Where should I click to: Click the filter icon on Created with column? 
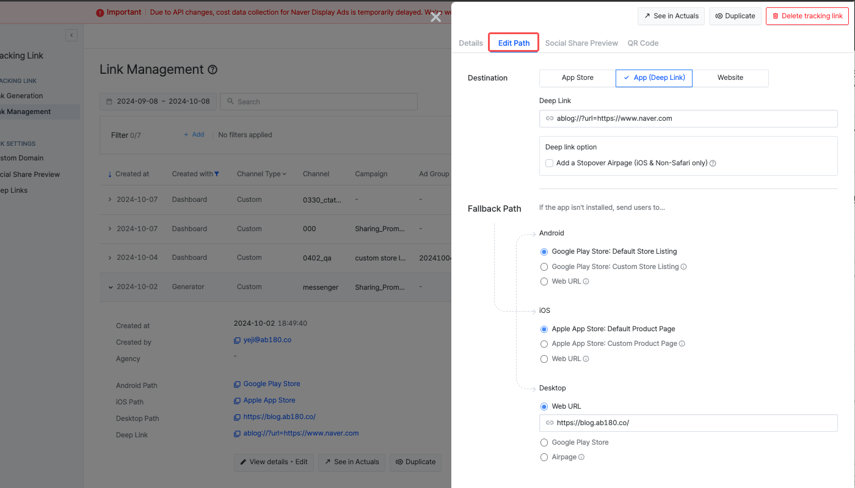(217, 174)
